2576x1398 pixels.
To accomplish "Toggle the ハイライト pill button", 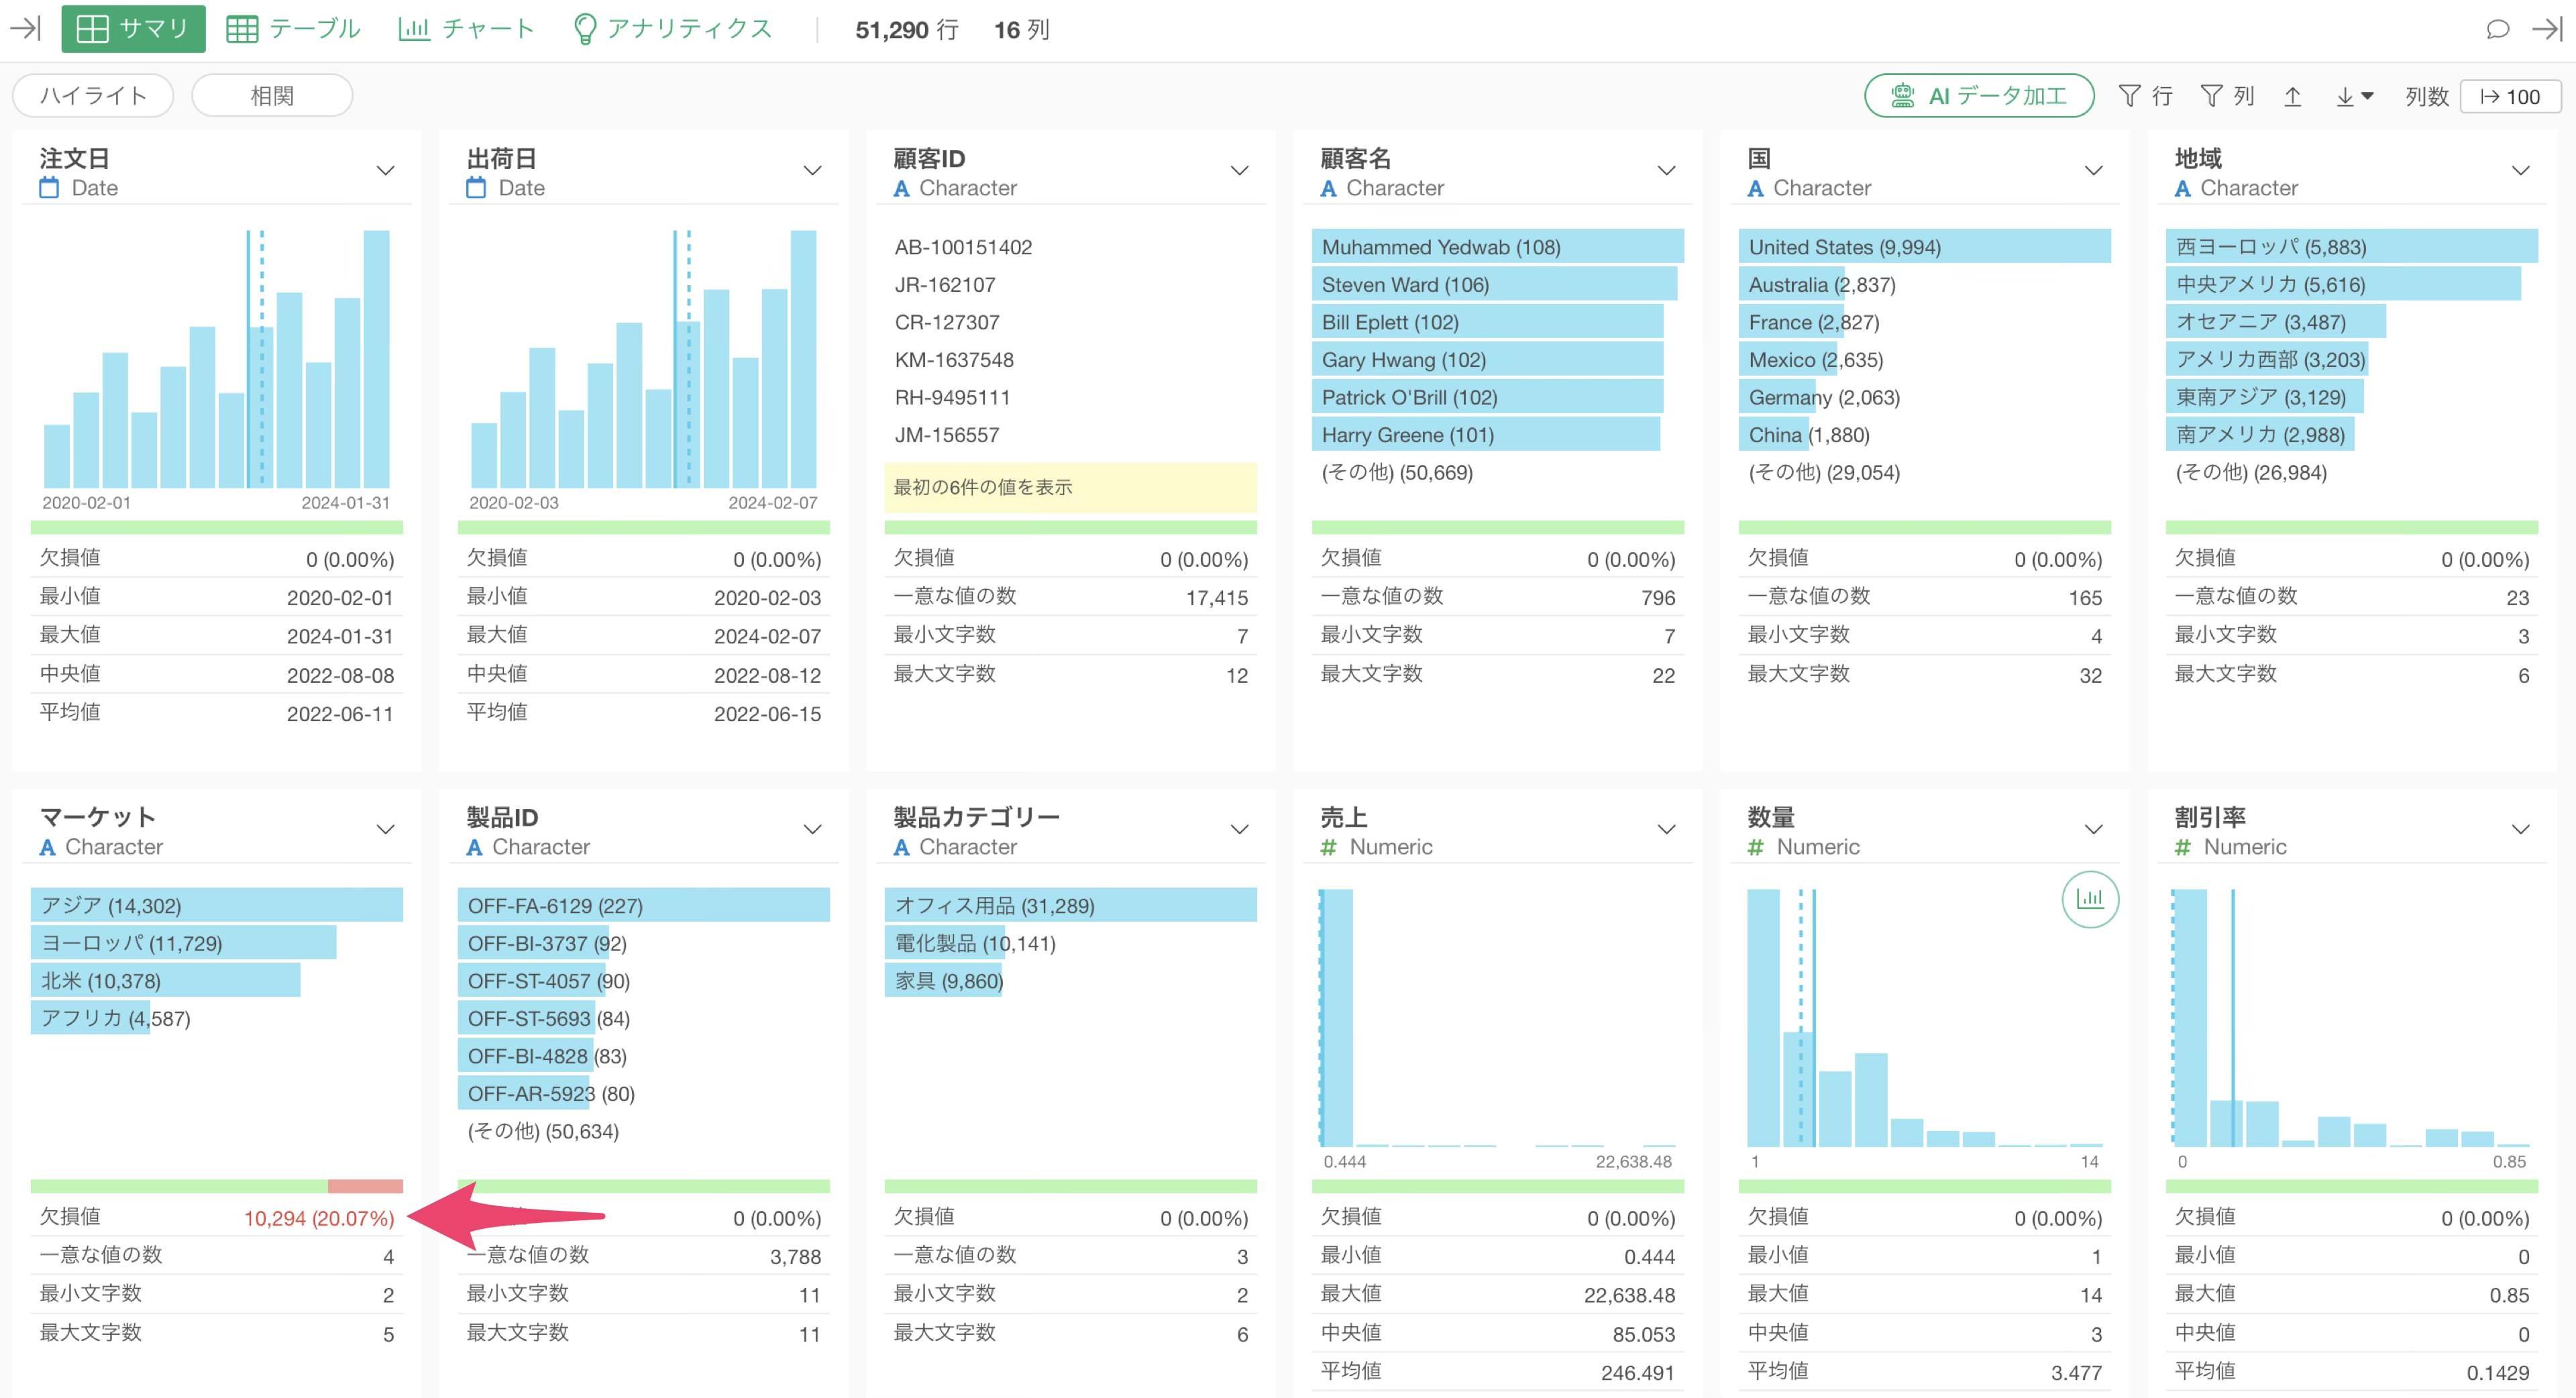I will click(x=93, y=96).
